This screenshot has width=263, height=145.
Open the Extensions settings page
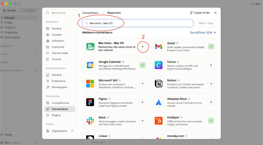pos(60,81)
